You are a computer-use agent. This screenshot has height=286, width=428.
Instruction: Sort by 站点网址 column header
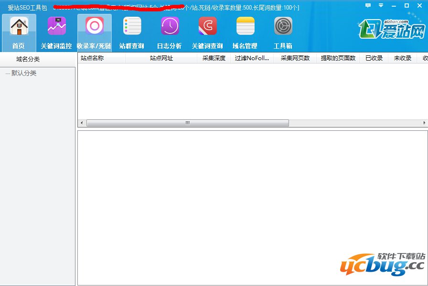point(161,58)
